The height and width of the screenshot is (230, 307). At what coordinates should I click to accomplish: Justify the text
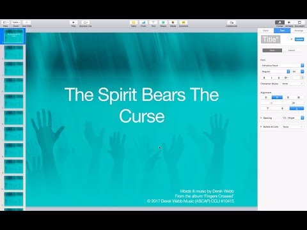point(299,97)
